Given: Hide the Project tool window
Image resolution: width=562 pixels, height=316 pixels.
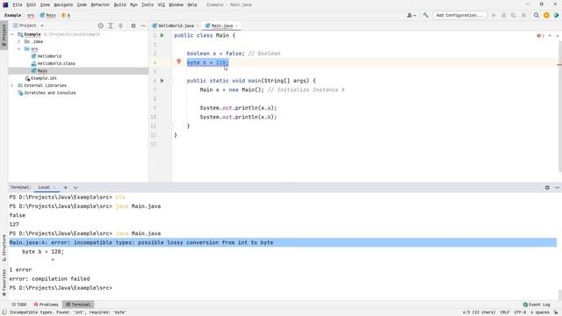Looking at the screenshot, I should (x=143, y=25).
